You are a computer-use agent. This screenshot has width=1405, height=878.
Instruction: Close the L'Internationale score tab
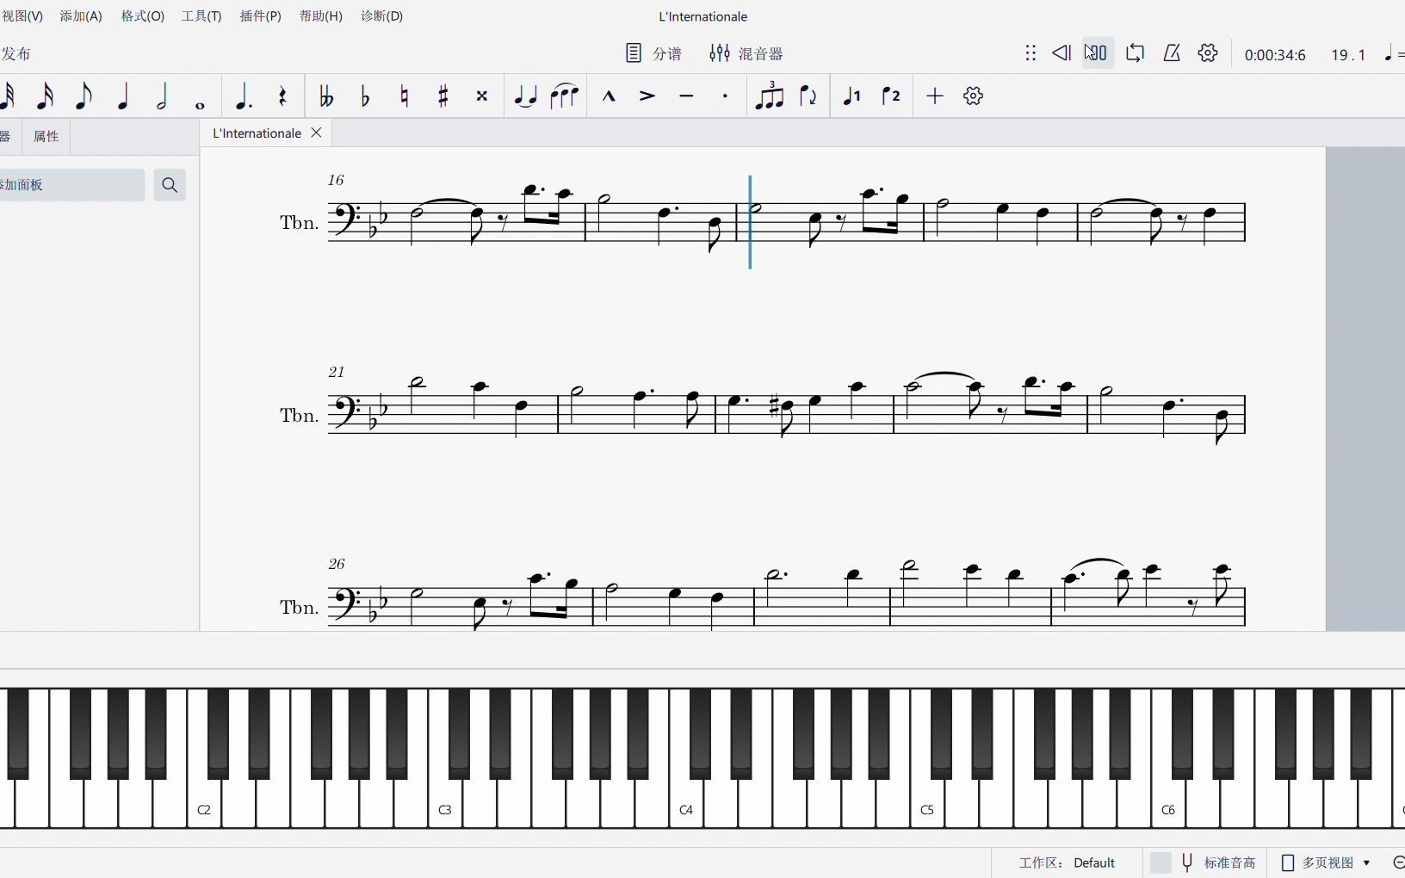316,133
